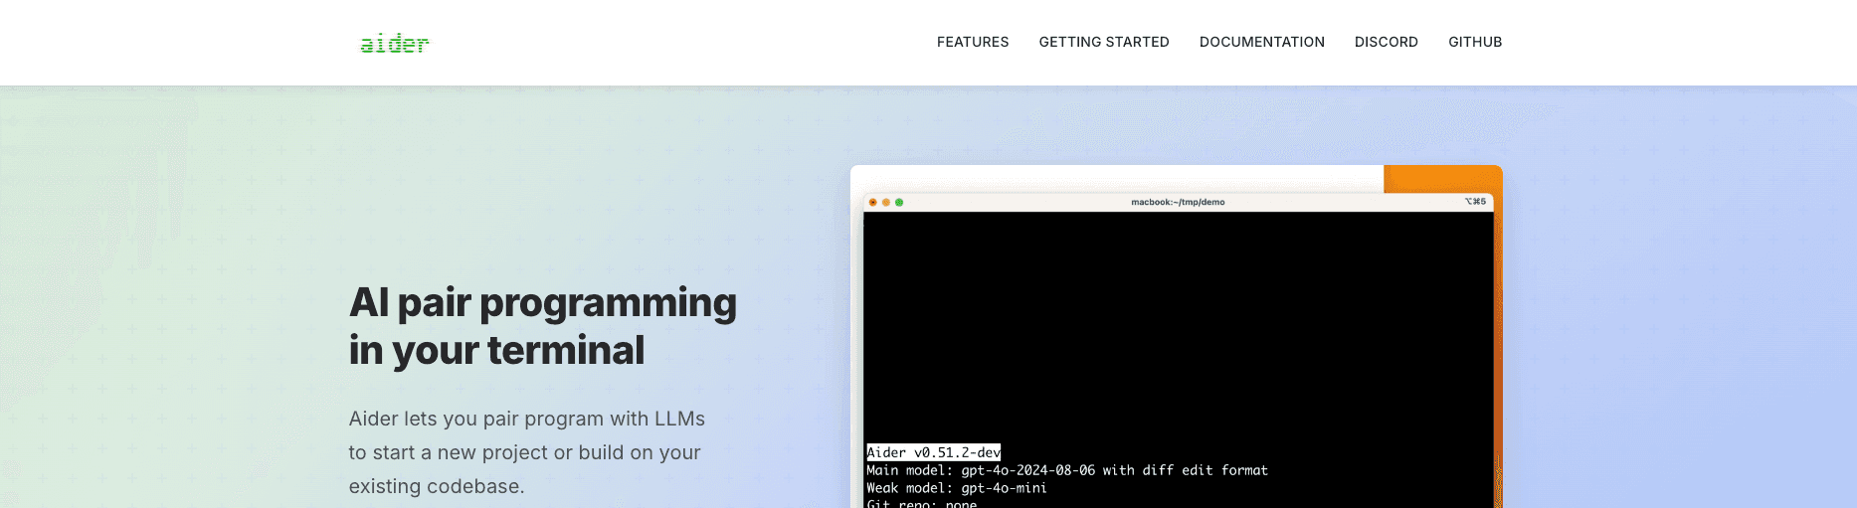Click the yellow minimize dot in terminal demo
This screenshot has height=508, width=1857.
tap(886, 202)
